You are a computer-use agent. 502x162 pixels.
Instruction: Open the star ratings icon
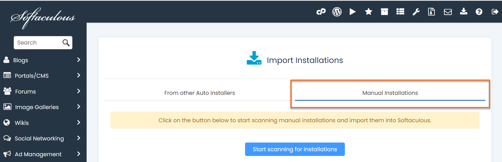[x=368, y=12]
